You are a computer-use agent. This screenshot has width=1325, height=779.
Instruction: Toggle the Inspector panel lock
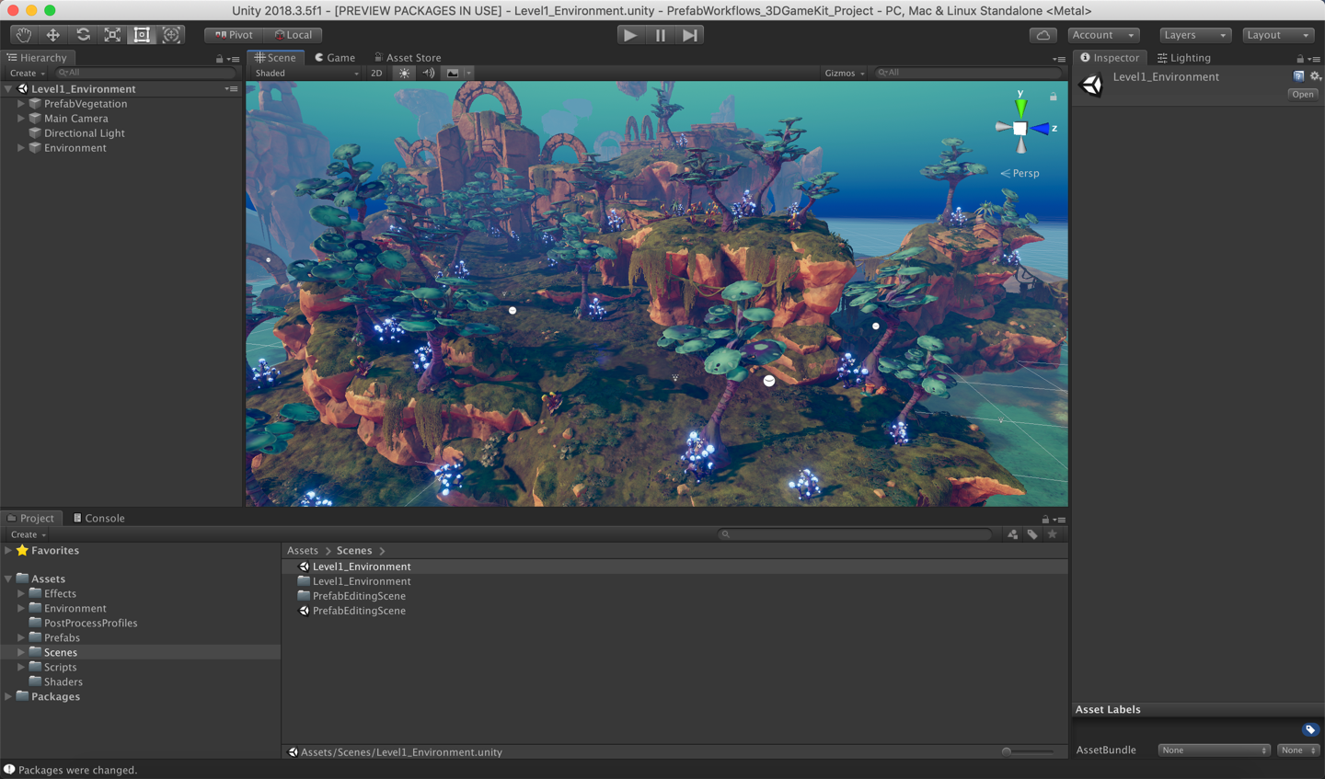tap(1299, 59)
